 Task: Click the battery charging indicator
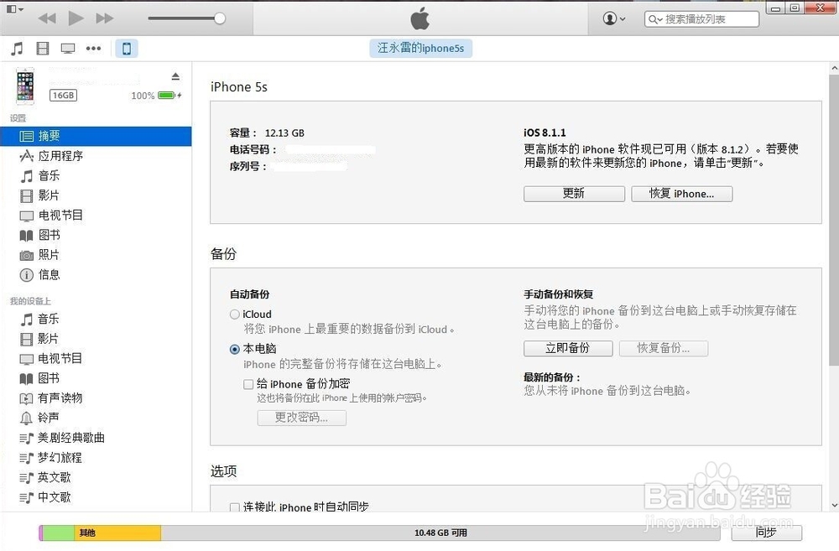point(169,96)
